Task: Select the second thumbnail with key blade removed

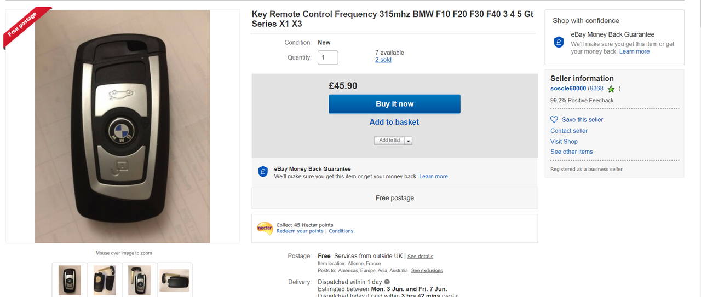Action: tap(105, 280)
